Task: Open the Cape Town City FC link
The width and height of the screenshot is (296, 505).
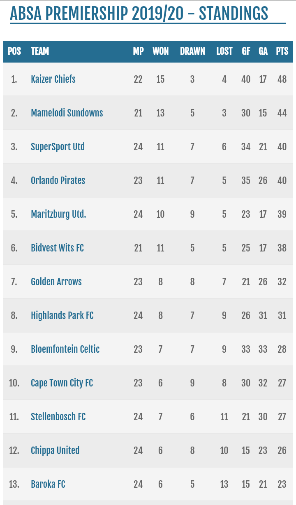Action: tap(62, 383)
